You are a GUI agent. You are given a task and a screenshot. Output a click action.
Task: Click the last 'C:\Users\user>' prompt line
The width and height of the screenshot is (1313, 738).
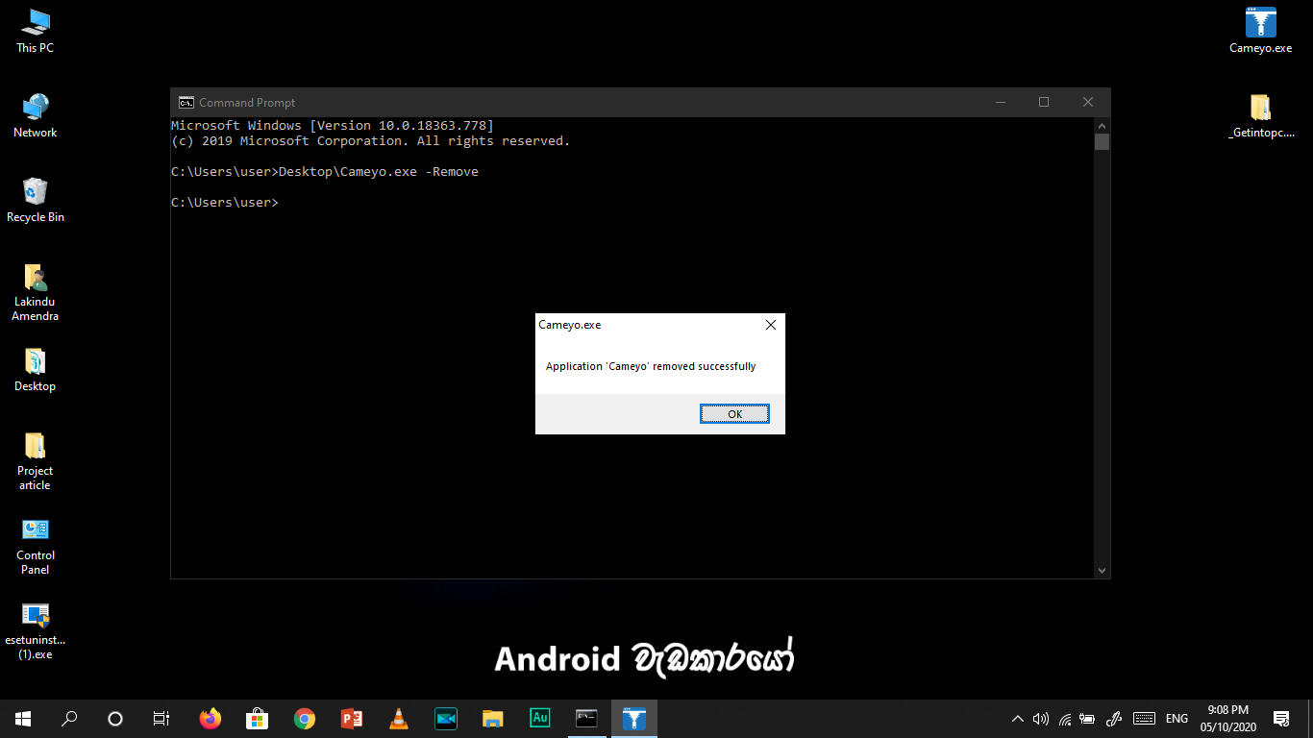coord(224,203)
